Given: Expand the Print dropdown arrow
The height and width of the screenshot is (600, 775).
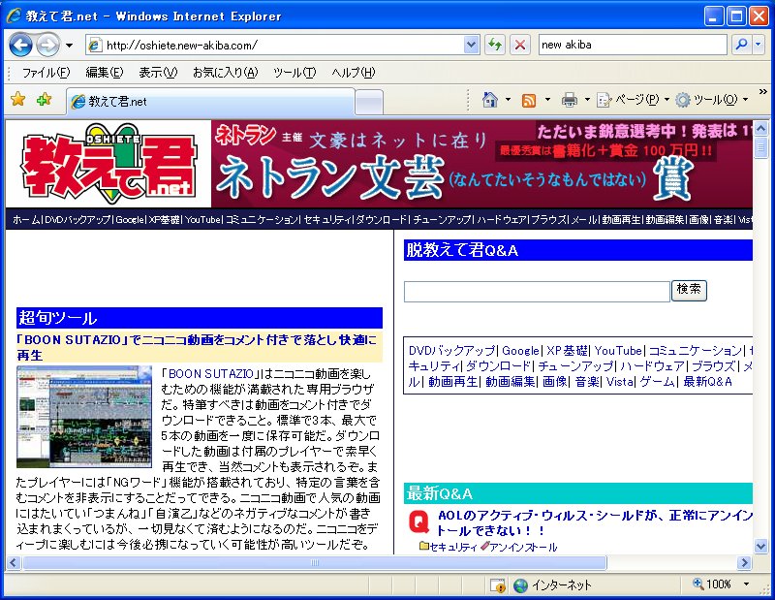Looking at the screenshot, I should (x=587, y=100).
